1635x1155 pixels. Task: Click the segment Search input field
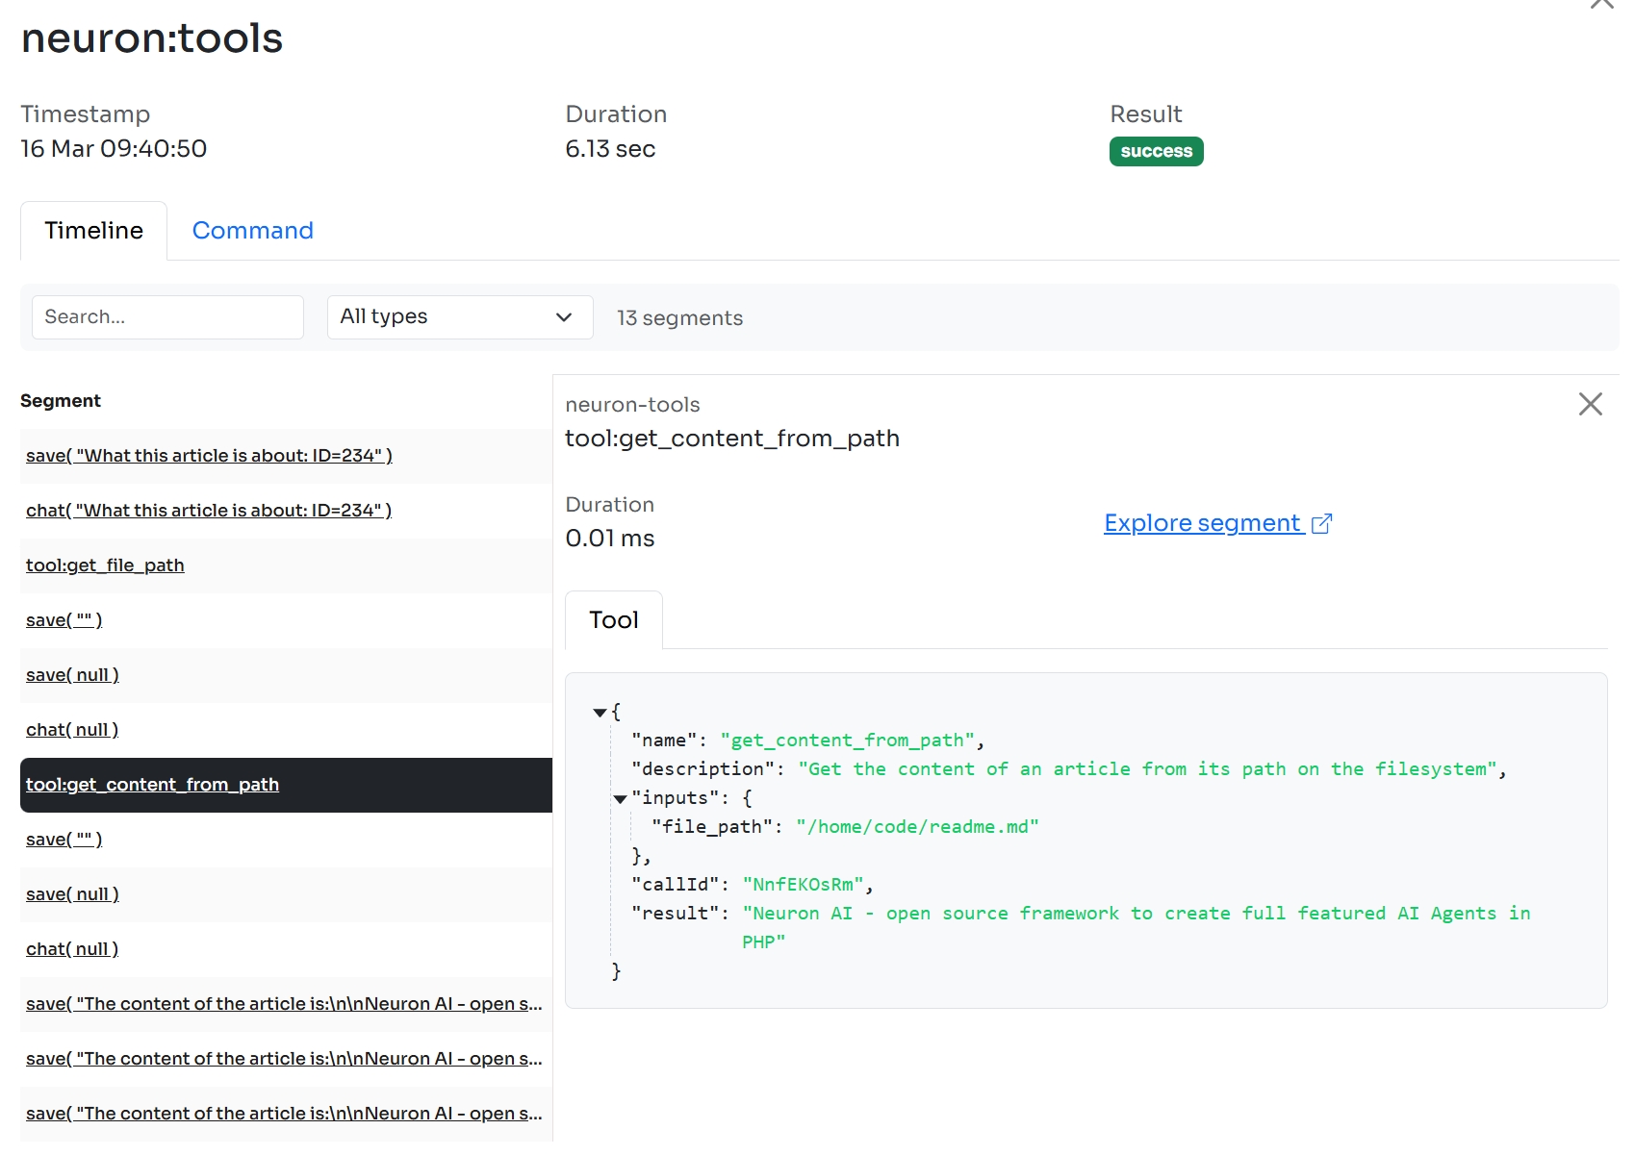[167, 317]
